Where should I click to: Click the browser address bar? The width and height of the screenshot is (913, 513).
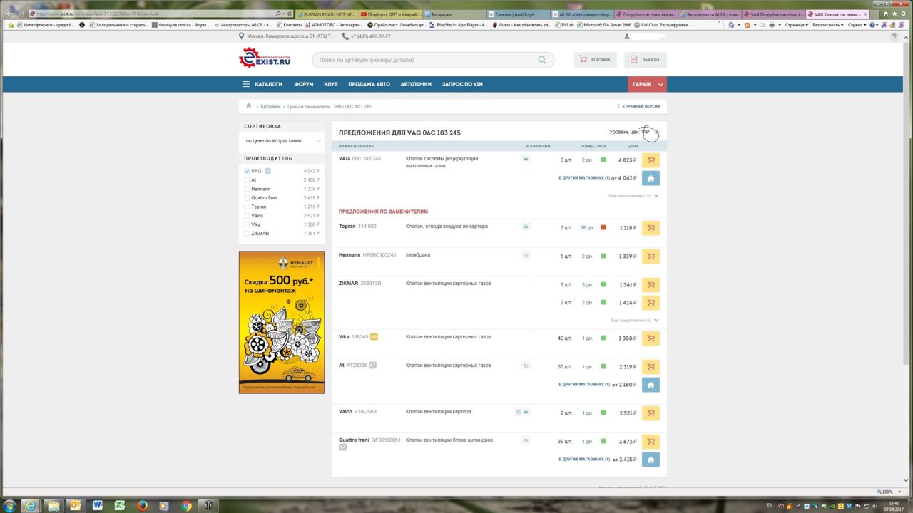[157, 14]
